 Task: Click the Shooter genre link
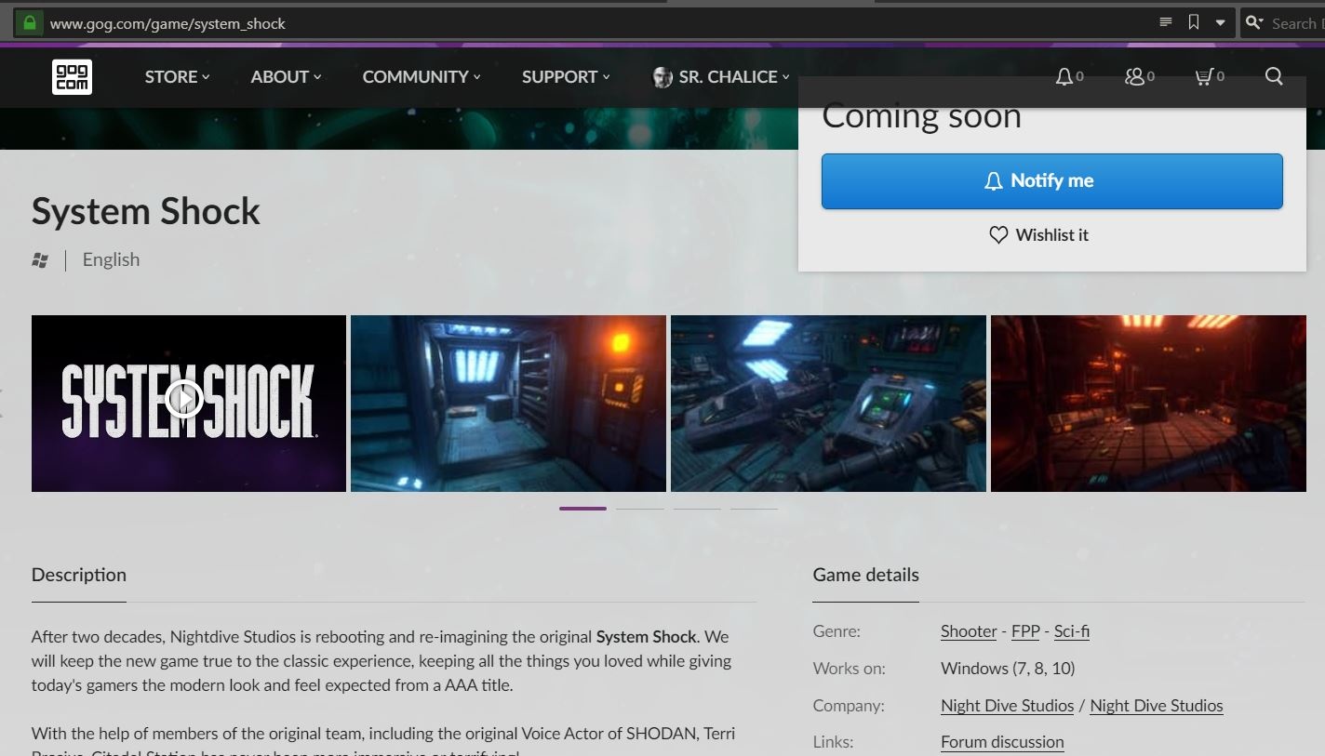[968, 631]
